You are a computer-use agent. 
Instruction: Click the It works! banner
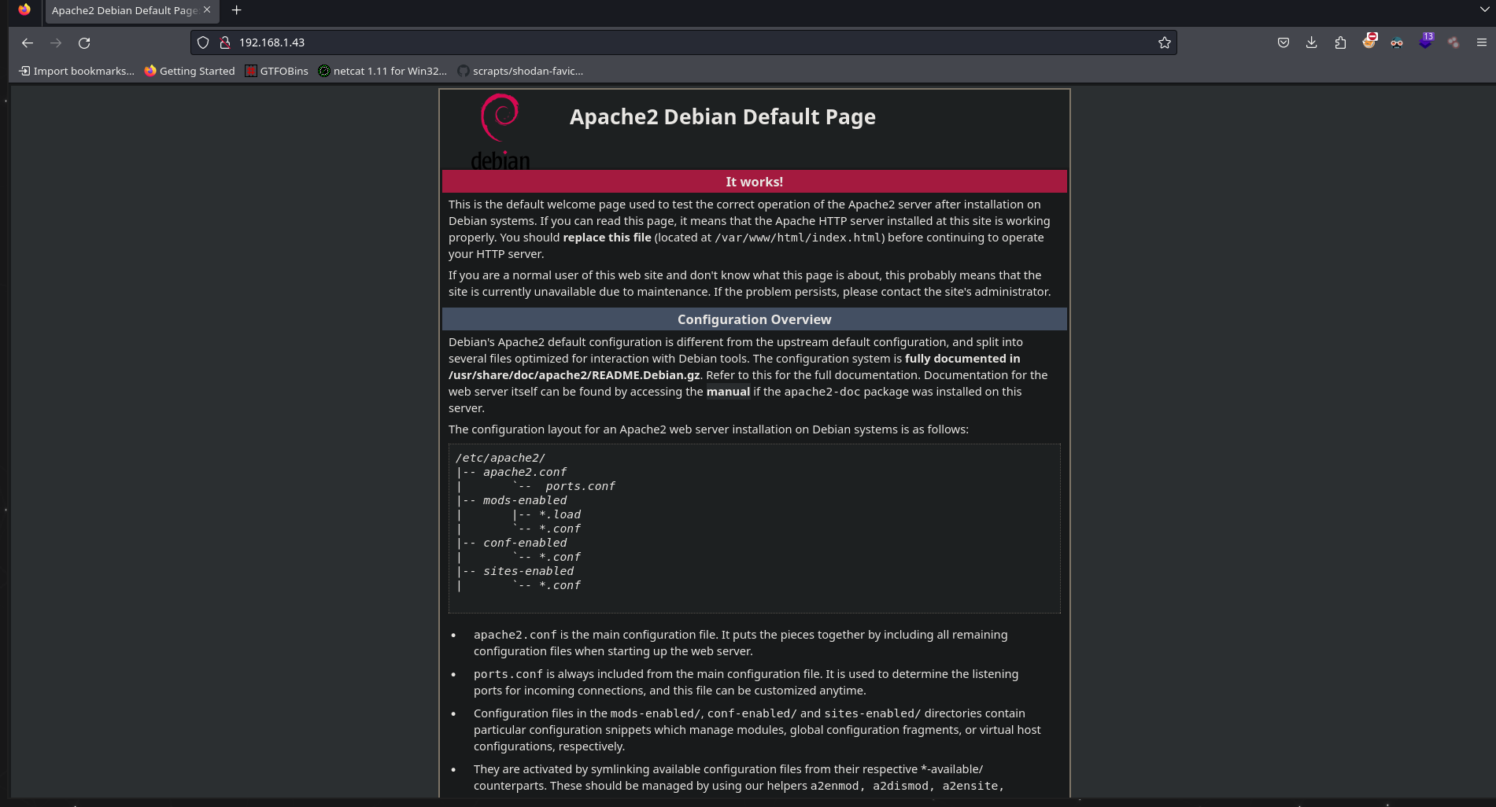tap(754, 182)
